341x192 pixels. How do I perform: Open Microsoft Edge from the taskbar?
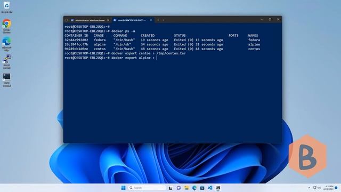pyautogui.click(x=194, y=188)
